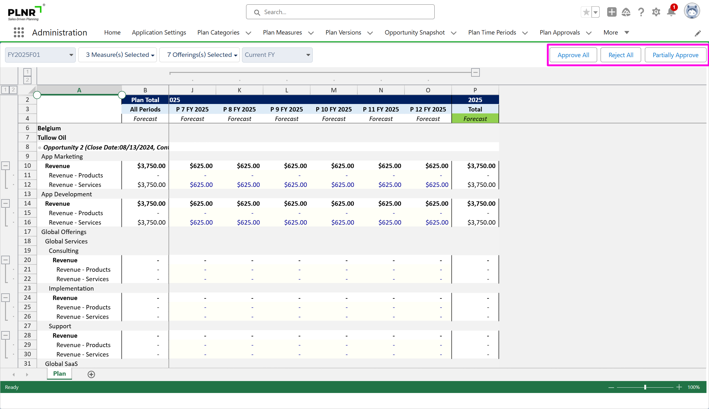Open the FY2025F01 version dropdown
Image resolution: width=709 pixels, height=409 pixels.
click(40, 55)
